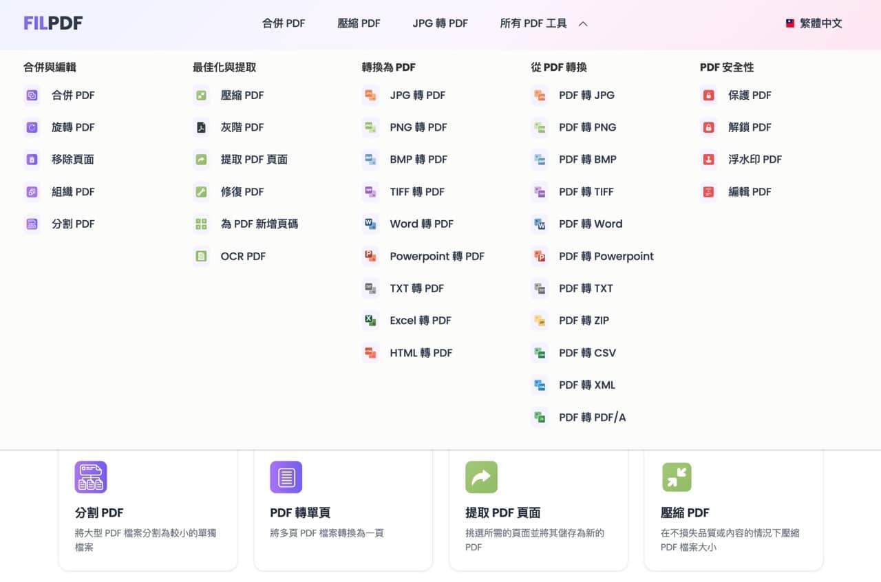881x582 pixels.
Task: Click the merge PDF icon in menu
Action: tap(32, 96)
